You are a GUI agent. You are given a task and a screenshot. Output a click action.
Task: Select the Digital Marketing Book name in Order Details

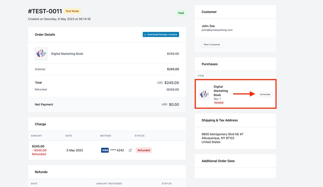pyautogui.click(x=67, y=54)
